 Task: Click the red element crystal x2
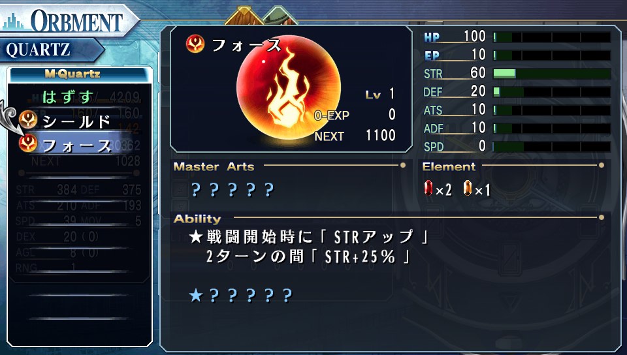[x=428, y=188]
